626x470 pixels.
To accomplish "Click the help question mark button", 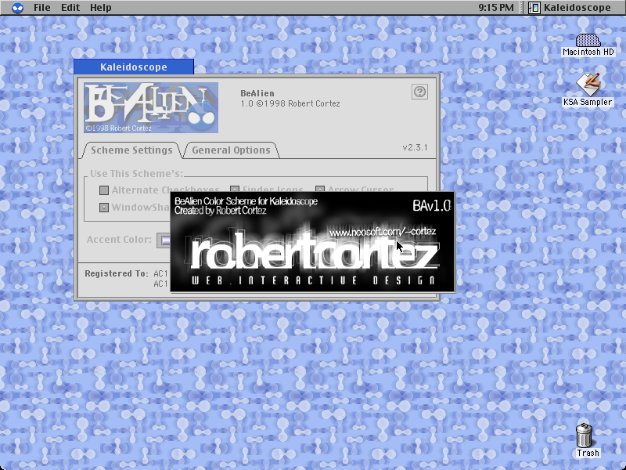I will (419, 92).
